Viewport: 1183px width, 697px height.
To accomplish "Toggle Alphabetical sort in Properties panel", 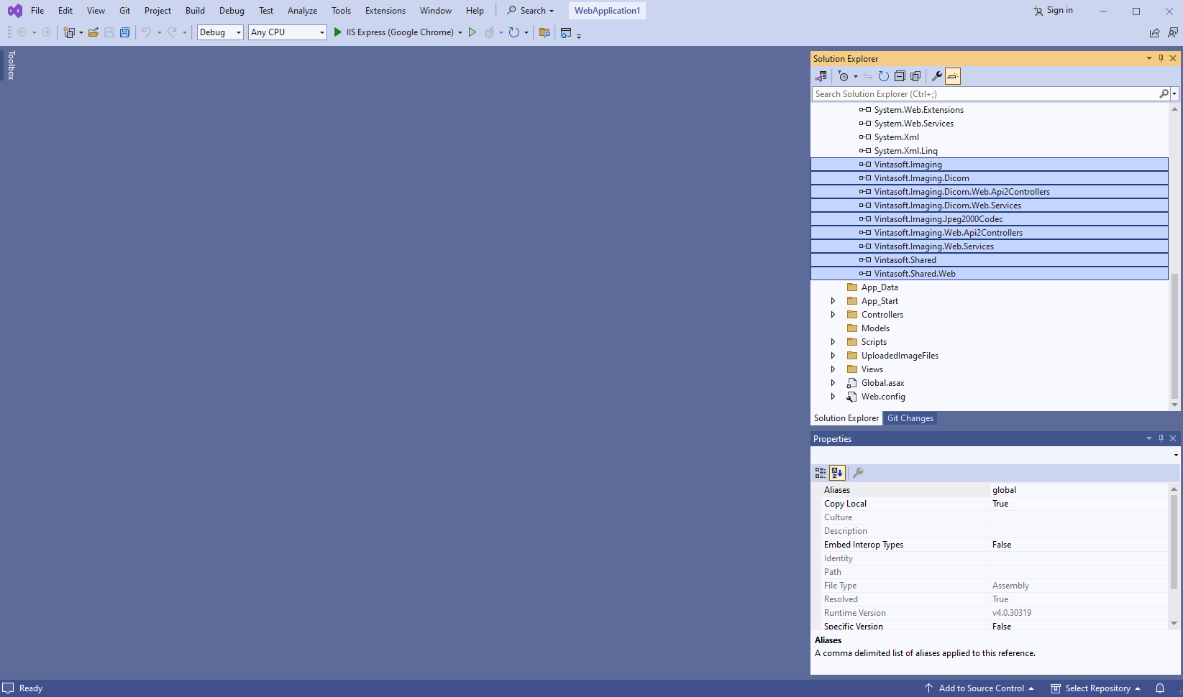I will [837, 473].
